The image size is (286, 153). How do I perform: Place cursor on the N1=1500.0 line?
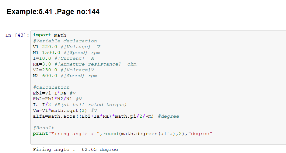point(66,52)
